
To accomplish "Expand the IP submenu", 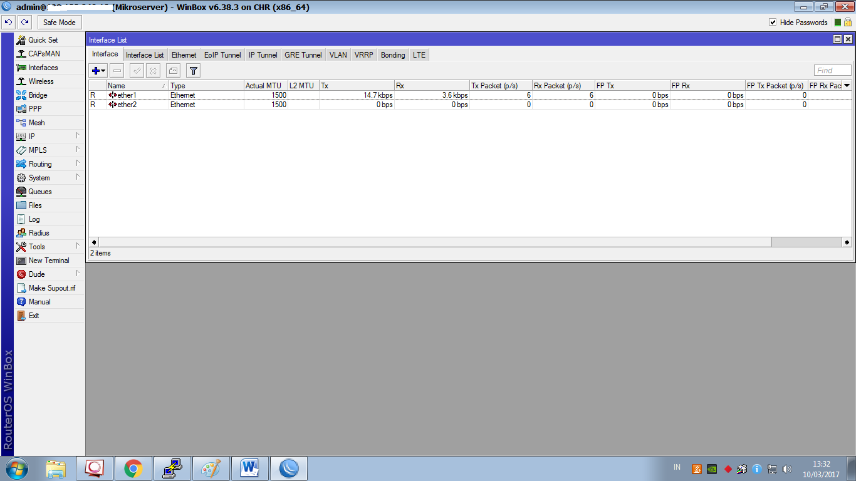I will (49, 137).
